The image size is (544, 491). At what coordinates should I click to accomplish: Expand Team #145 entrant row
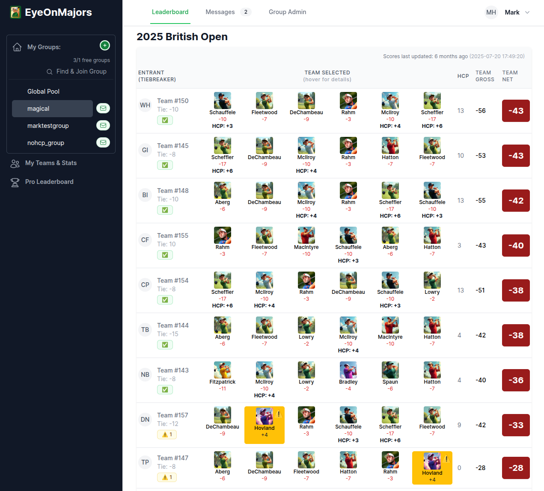(172, 146)
